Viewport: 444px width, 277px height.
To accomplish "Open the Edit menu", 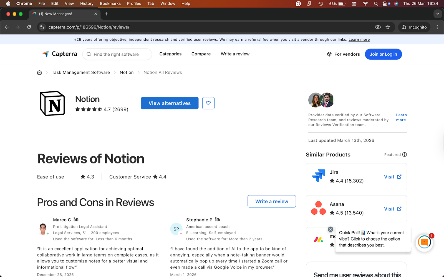I will pos(55,4).
